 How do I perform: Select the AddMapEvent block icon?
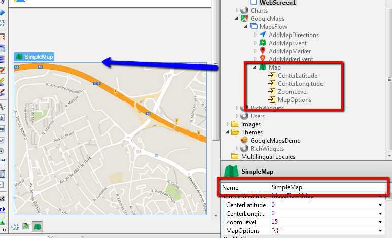pos(263,43)
